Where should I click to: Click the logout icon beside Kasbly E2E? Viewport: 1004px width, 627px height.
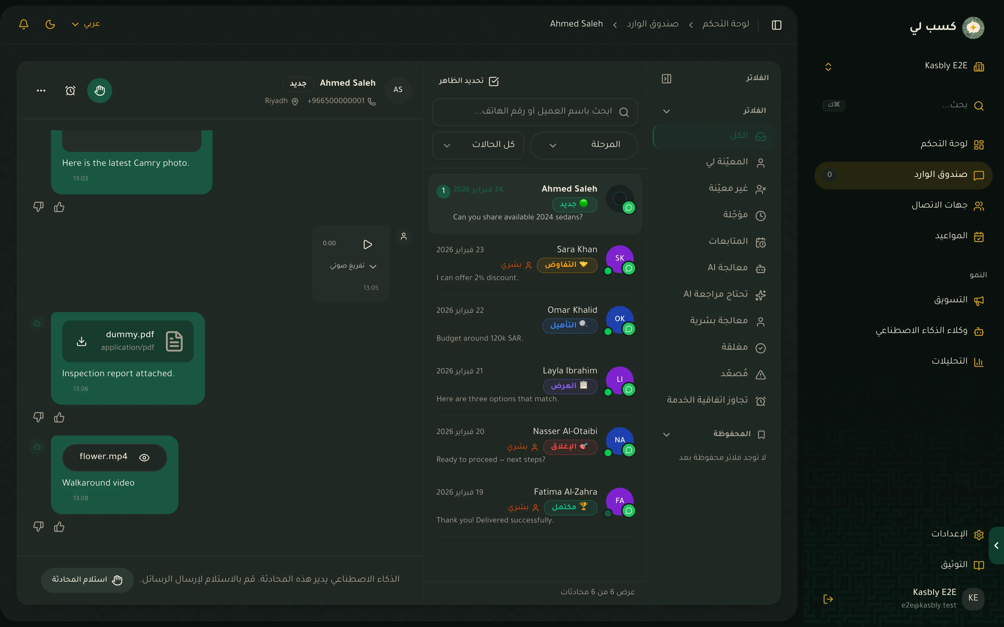[x=828, y=598]
